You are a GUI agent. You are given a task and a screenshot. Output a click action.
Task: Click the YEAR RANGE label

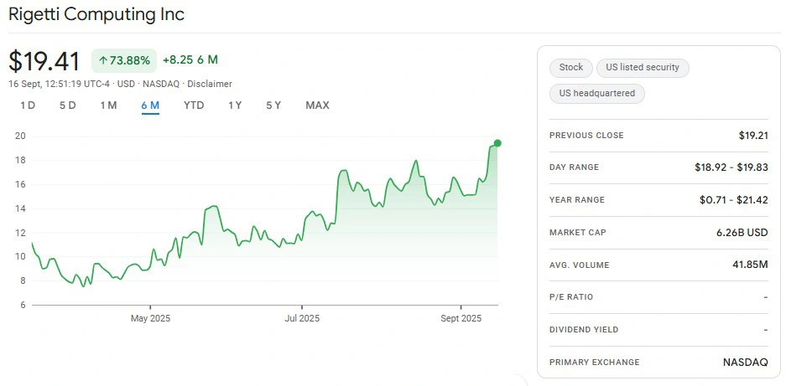[x=577, y=200]
